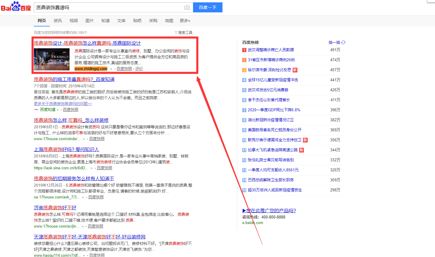Expand arrow beside 17house.com/xinde URL
The width and height of the screenshot is (435, 257).
[x=84, y=139]
